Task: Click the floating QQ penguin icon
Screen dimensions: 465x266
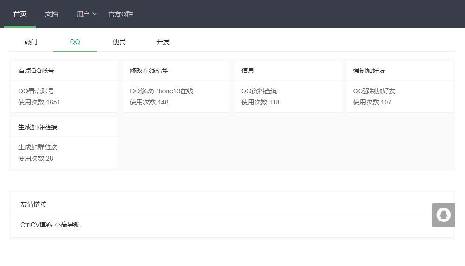Action: pos(443,214)
